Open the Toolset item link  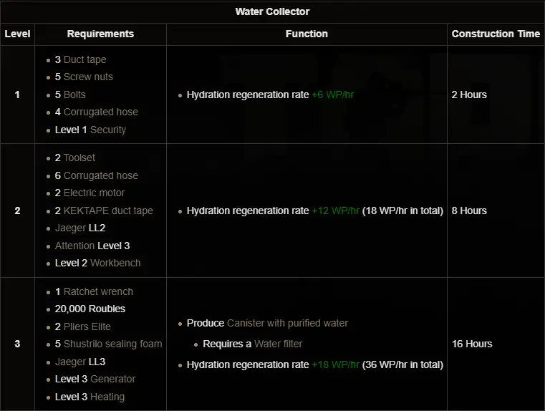(79, 158)
